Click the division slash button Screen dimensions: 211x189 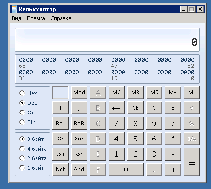173,123
